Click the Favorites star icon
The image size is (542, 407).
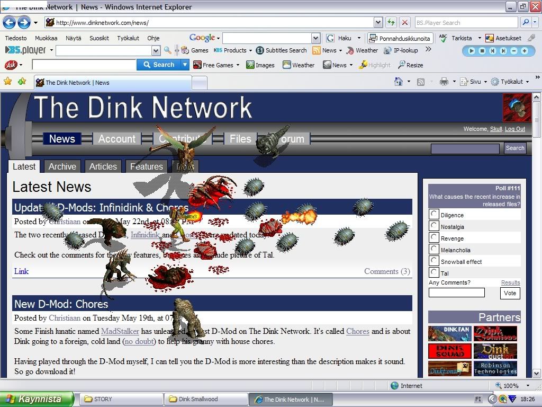(x=8, y=82)
